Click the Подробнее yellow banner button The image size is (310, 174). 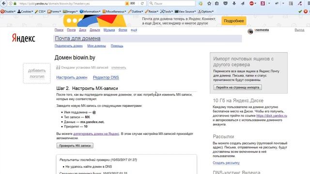click(234, 21)
